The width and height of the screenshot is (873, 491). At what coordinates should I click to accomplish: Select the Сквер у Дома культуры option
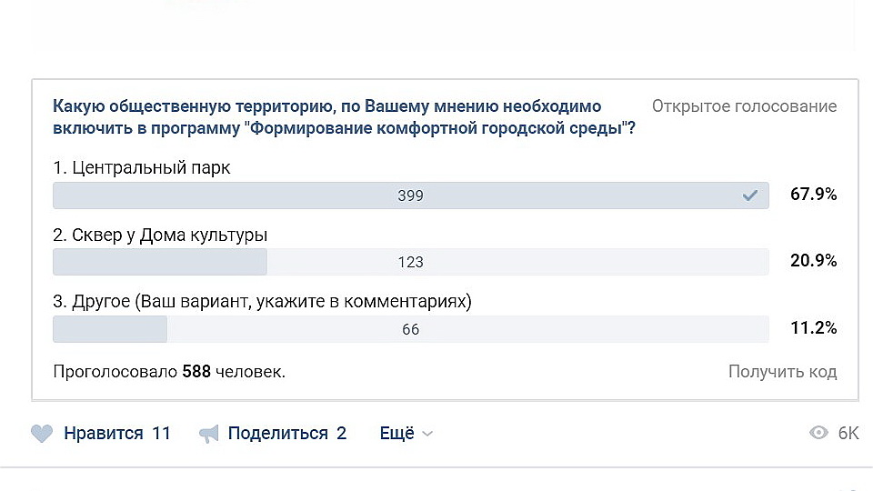click(160, 235)
